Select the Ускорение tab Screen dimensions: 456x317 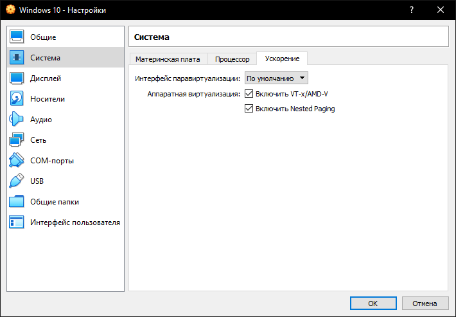(x=282, y=59)
